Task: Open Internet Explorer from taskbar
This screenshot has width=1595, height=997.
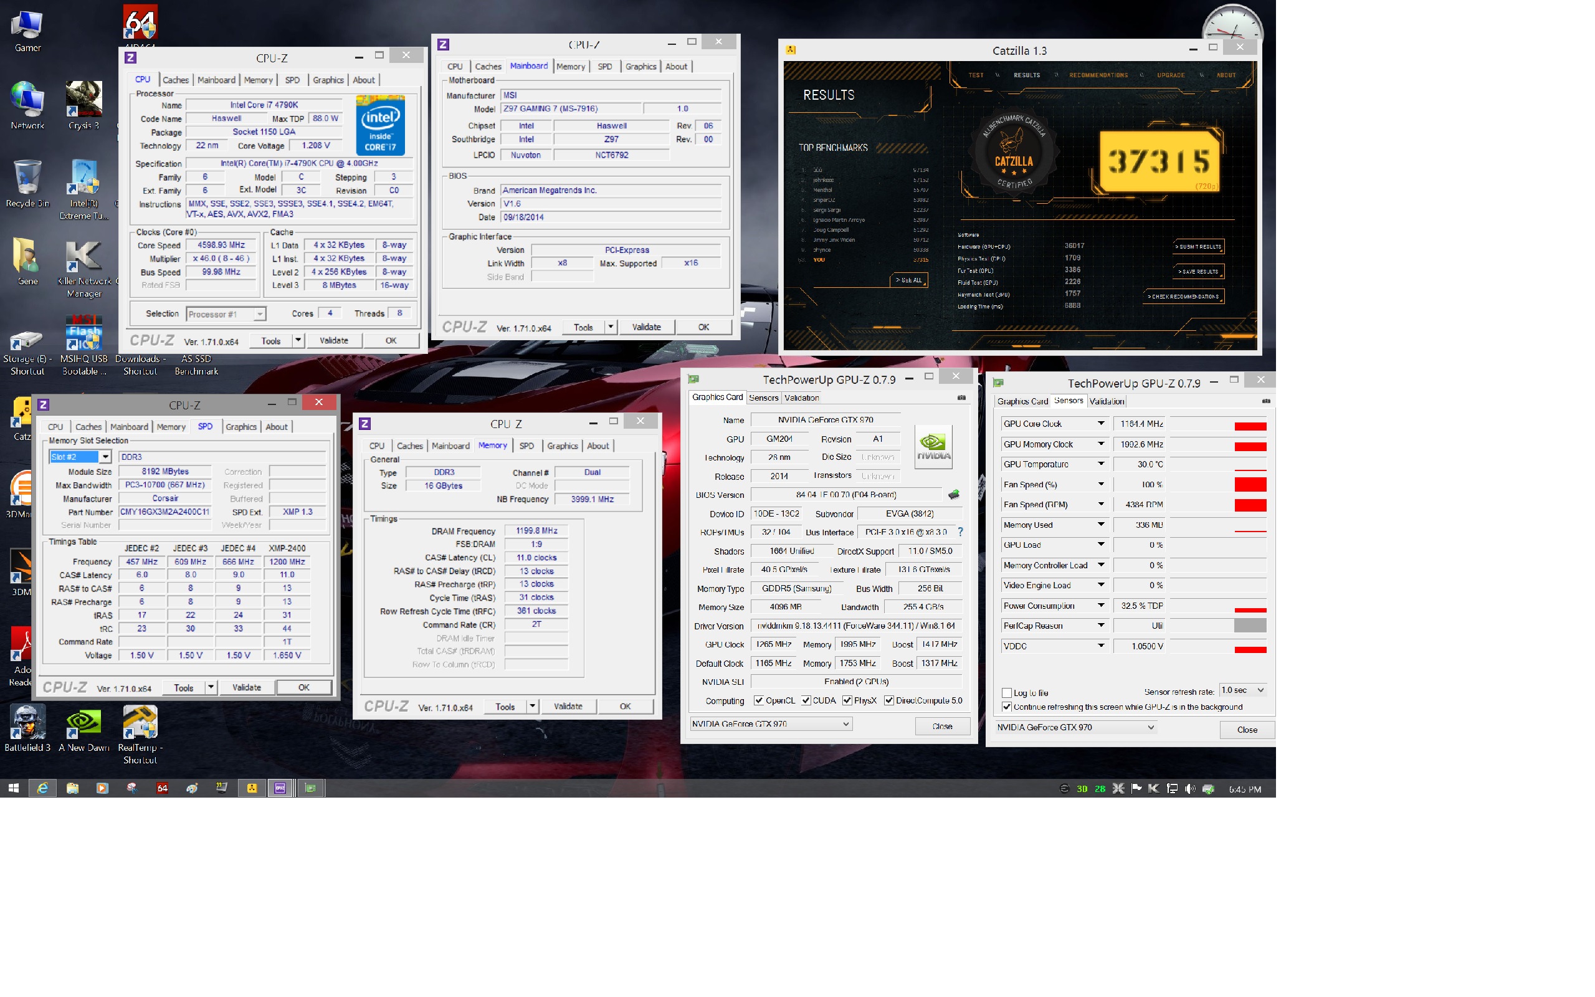Action: point(43,788)
